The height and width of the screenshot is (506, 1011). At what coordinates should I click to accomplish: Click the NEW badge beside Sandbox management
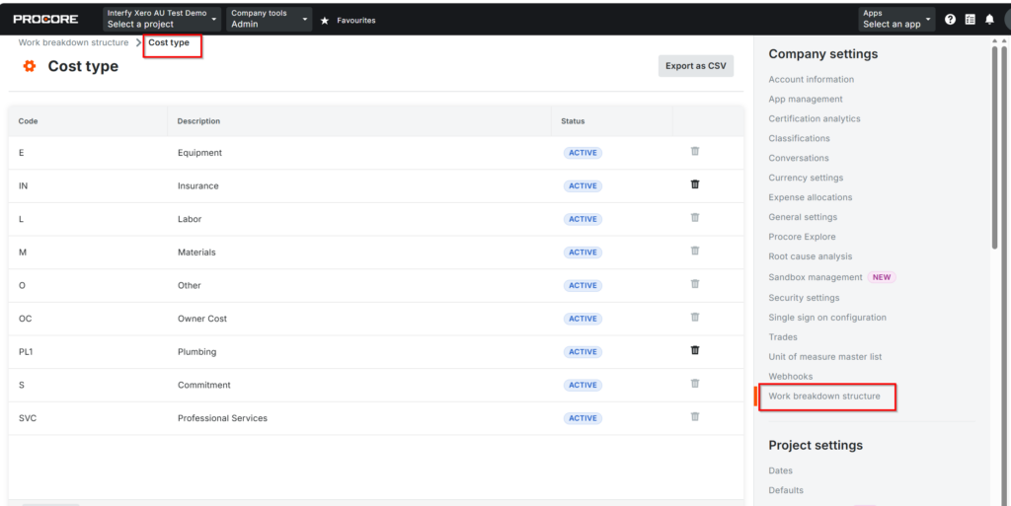coord(882,277)
